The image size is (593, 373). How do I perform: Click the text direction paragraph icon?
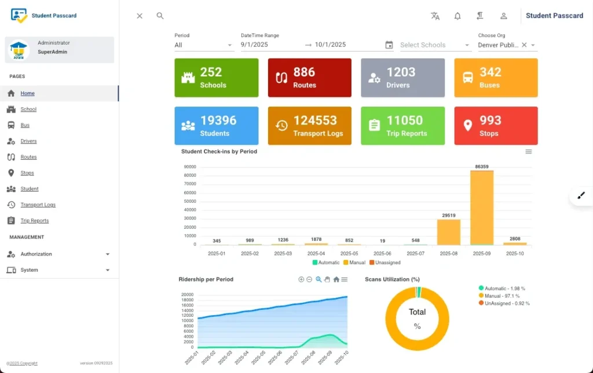click(x=480, y=16)
